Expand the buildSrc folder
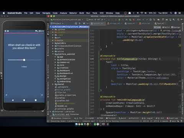This screenshot has height=138, width=184. pyautogui.click(x=53, y=43)
